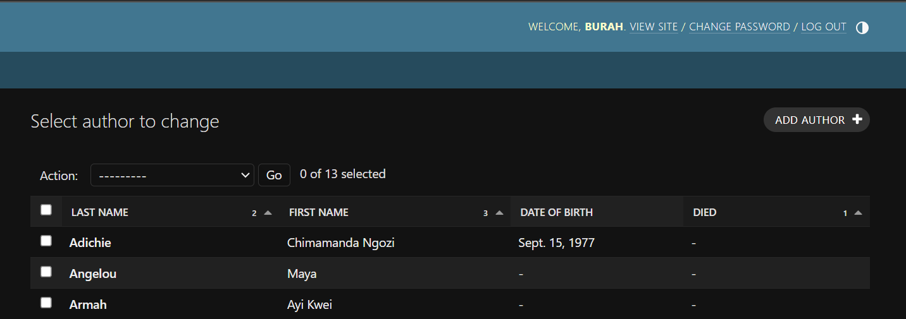The width and height of the screenshot is (906, 319).
Task: Sort by Date of Birth column header
Action: coord(557,212)
